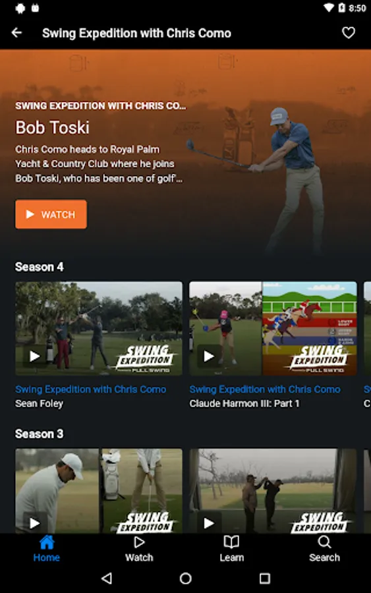Play first Season 3 episode

click(x=35, y=523)
